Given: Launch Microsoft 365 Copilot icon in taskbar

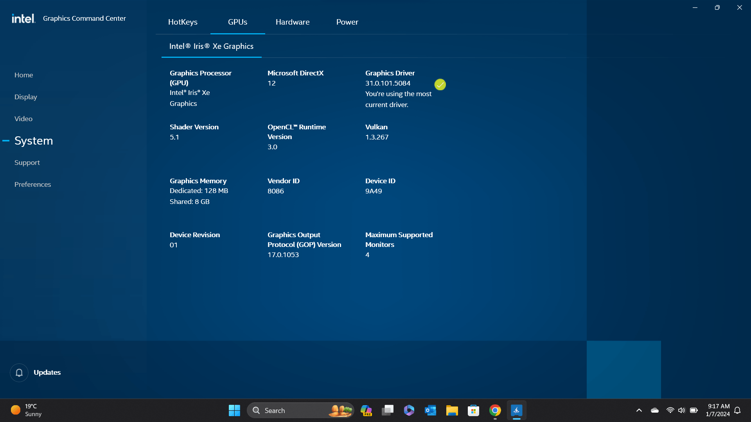Looking at the screenshot, I should click(x=409, y=410).
